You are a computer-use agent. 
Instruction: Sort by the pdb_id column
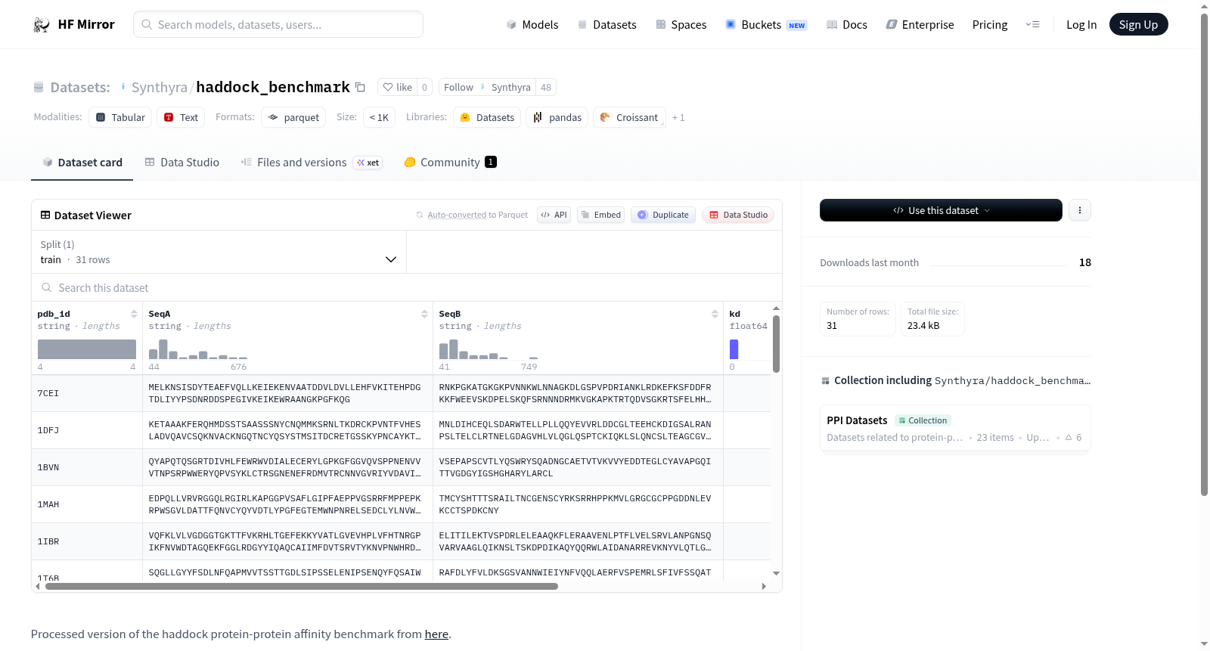pyautogui.click(x=134, y=314)
